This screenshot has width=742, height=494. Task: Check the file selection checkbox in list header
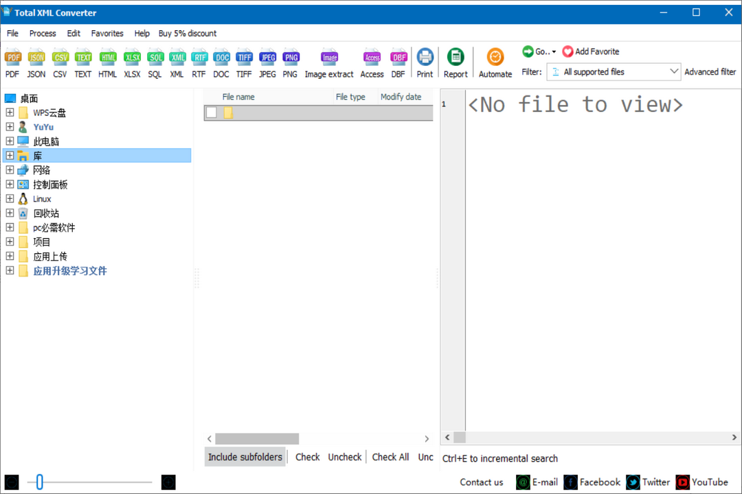[211, 113]
